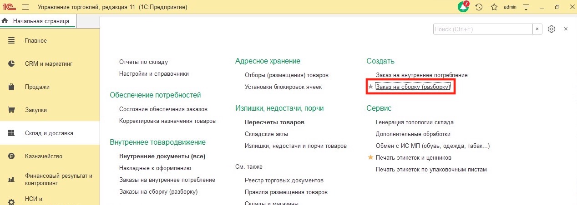577x205 pixels.
Task: Click the 1C logo icon in title bar
Action: (x=9, y=7)
